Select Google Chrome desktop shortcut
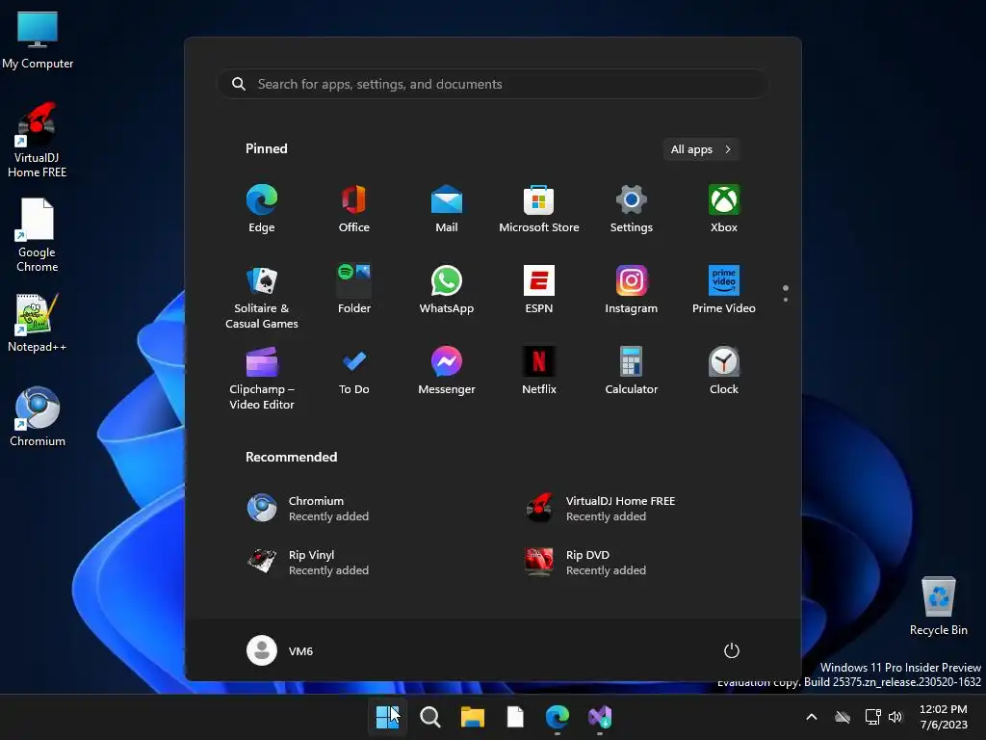 coord(38,235)
